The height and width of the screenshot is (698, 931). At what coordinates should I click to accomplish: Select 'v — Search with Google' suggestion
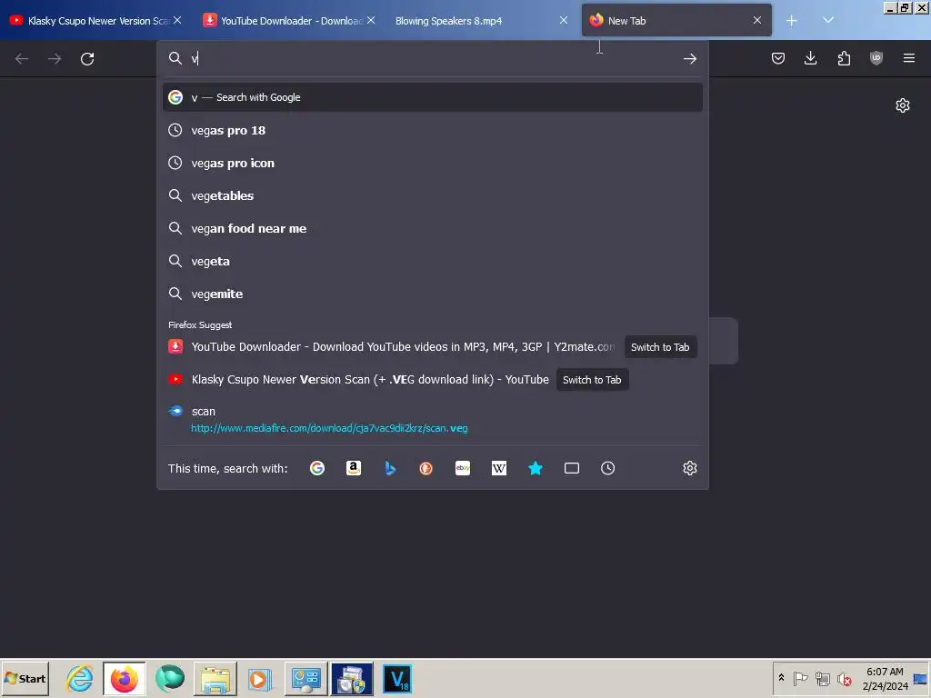432,97
